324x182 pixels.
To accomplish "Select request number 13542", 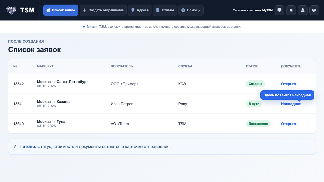I will coord(19,84).
